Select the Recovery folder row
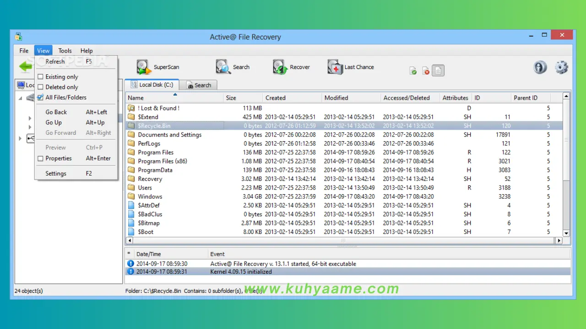586x329 pixels. point(344,179)
